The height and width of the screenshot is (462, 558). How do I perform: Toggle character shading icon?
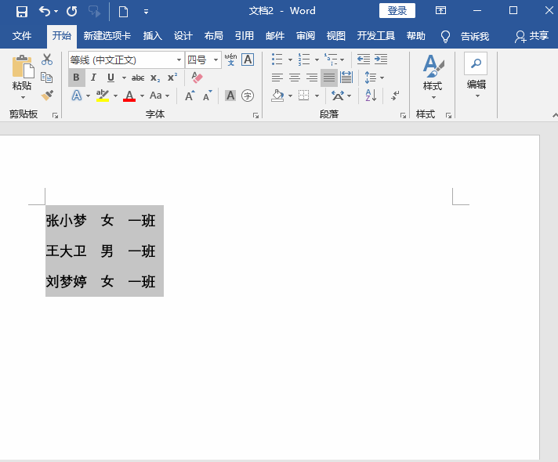pyautogui.click(x=230, y=96)
